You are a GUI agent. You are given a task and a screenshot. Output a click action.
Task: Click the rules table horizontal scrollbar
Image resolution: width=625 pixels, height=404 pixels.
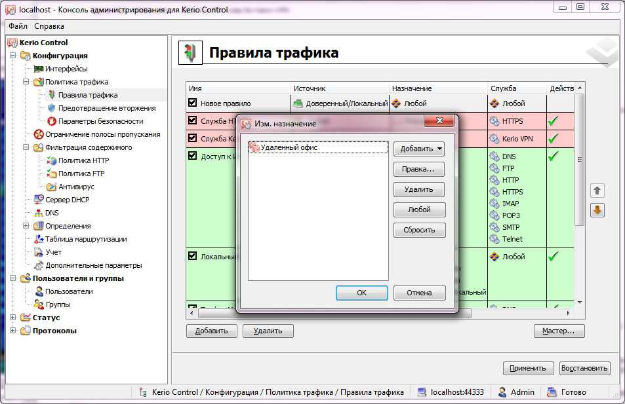coord(335,313)
